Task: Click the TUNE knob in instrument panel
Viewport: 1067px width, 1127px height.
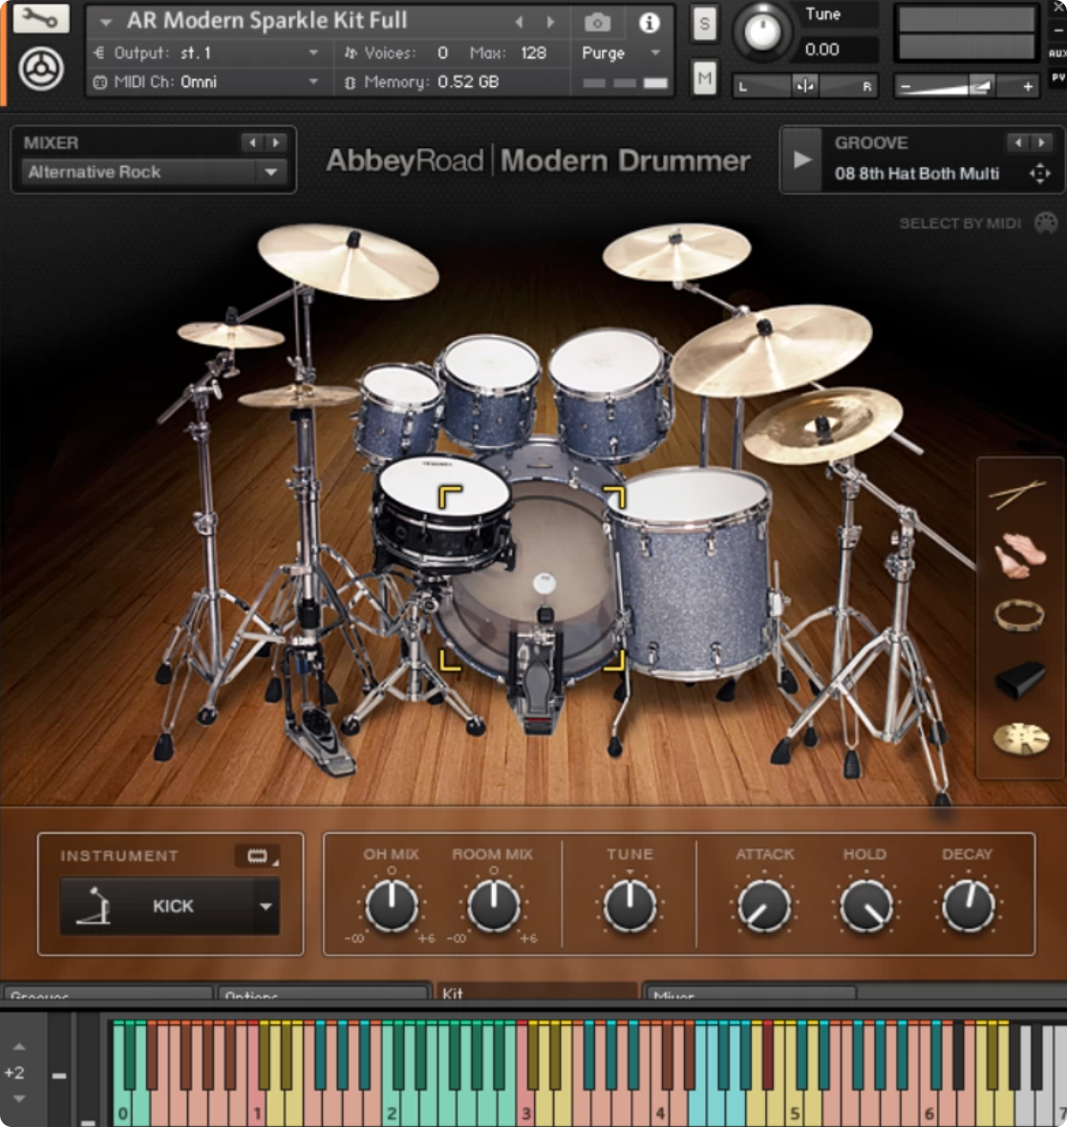Action: 630,904
